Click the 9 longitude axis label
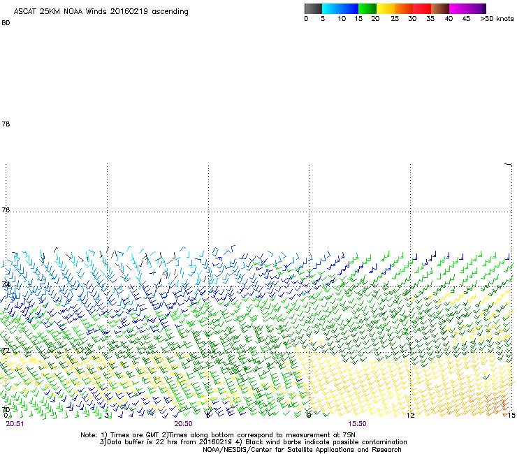Screen dimensions: 517x454 pos(309,416)
